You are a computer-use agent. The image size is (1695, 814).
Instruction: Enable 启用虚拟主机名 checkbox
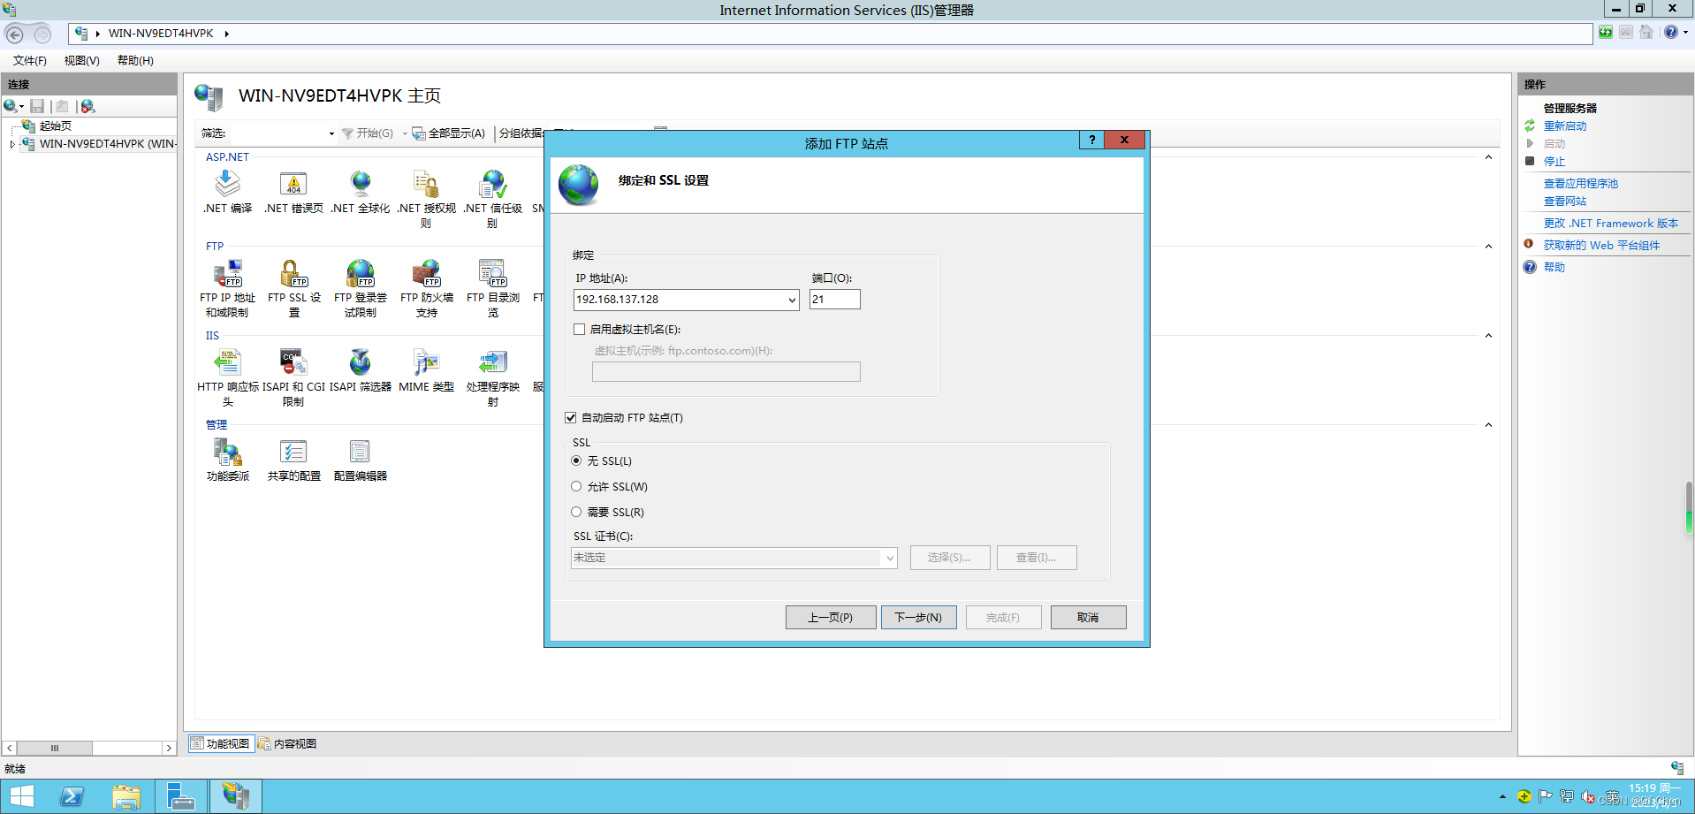[580, 330]
